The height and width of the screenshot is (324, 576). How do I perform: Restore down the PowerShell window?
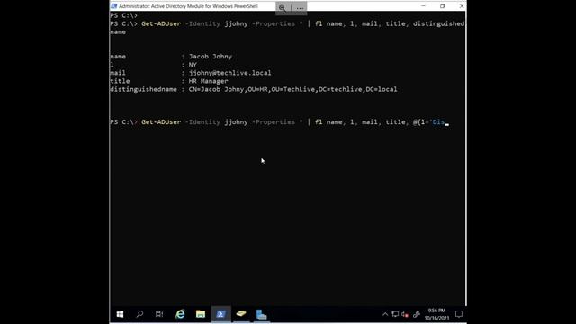tap(442, 6)
